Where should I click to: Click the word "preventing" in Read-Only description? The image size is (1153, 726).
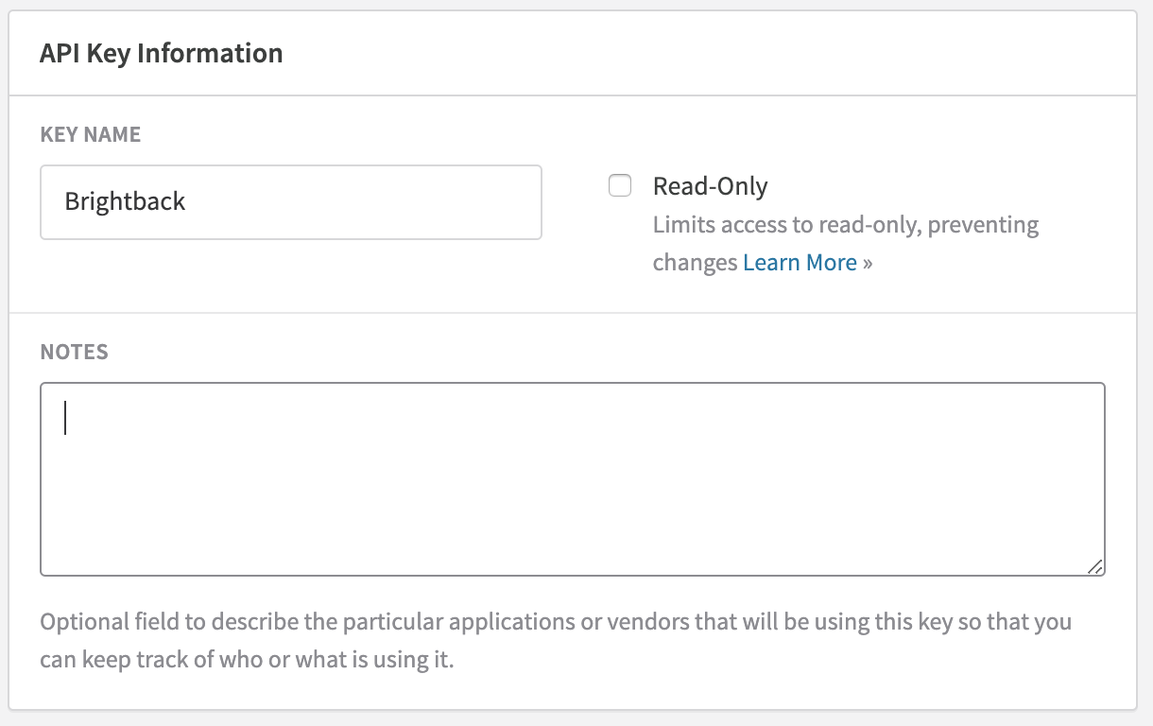click(x=988, y=225)
